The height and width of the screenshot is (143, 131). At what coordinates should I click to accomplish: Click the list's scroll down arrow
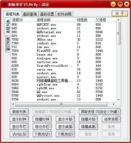coord(118,100)
